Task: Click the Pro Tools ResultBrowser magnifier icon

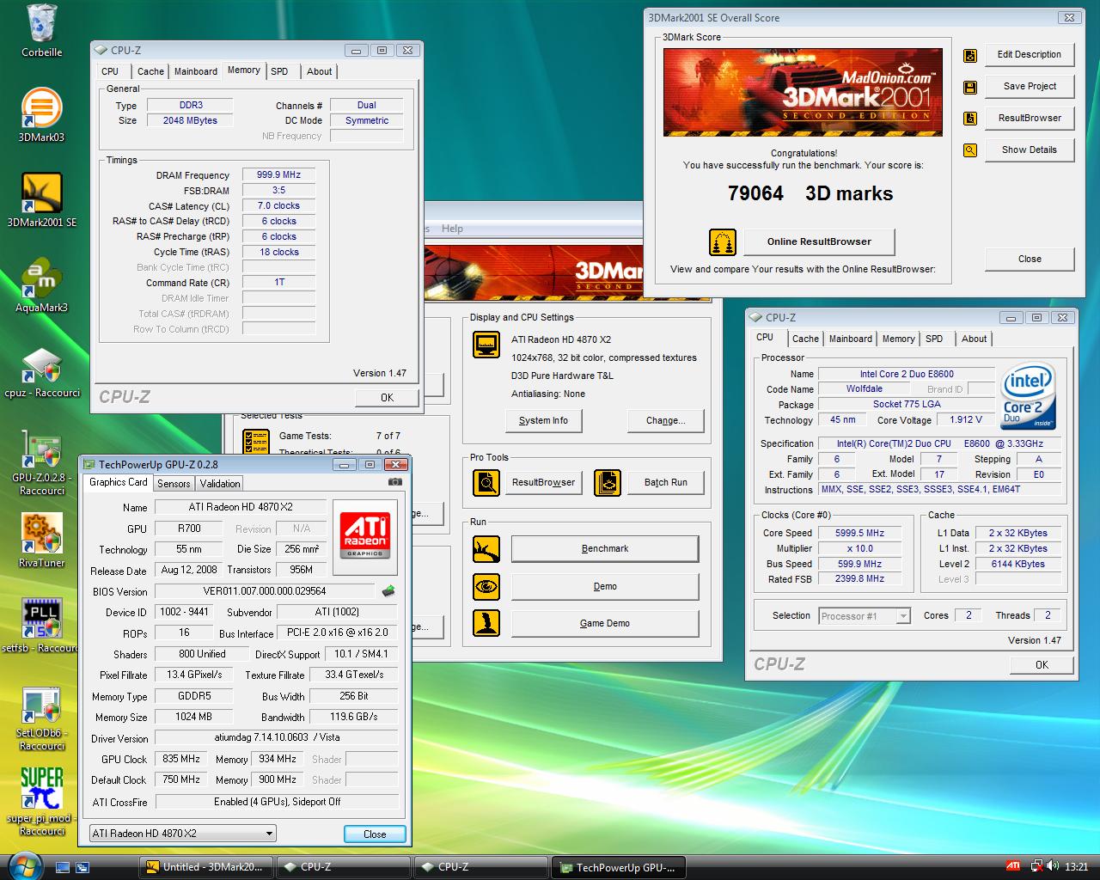Action: 486,483
